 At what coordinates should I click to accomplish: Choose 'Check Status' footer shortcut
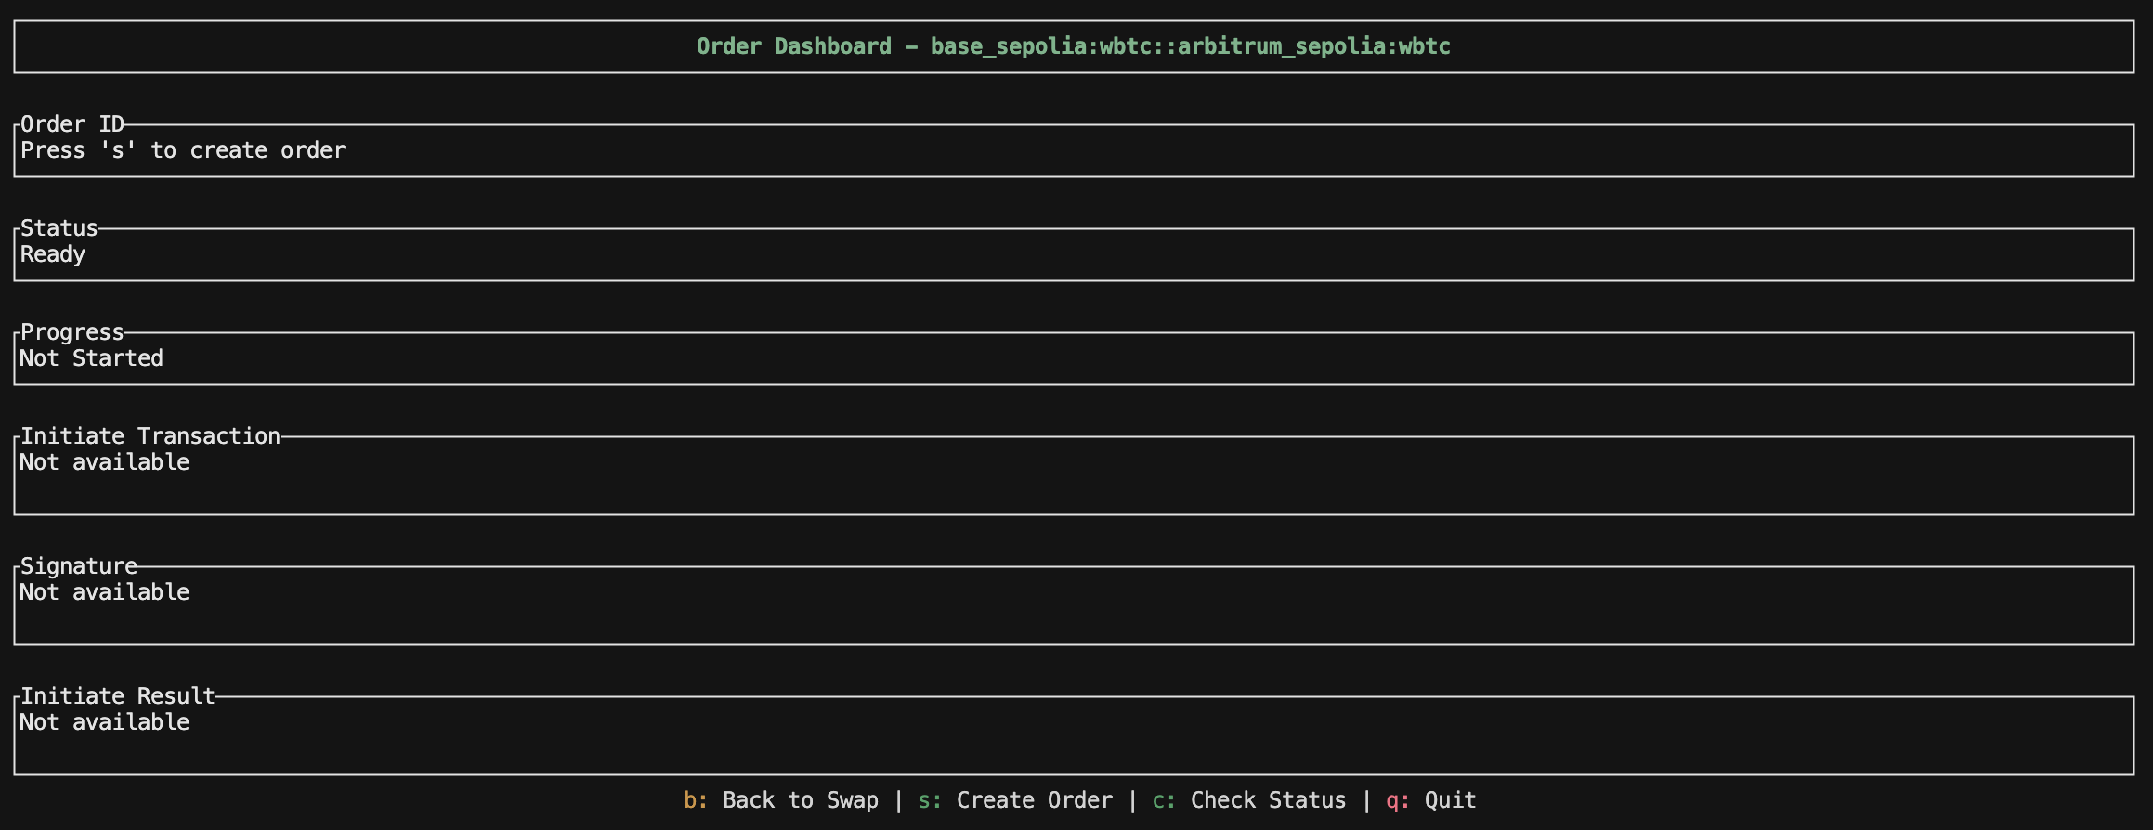coord(1249,800)
